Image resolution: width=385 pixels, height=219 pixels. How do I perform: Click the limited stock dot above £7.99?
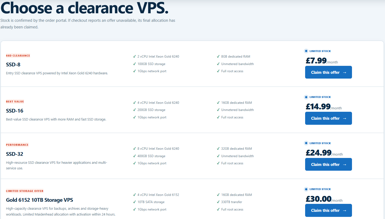306,51
